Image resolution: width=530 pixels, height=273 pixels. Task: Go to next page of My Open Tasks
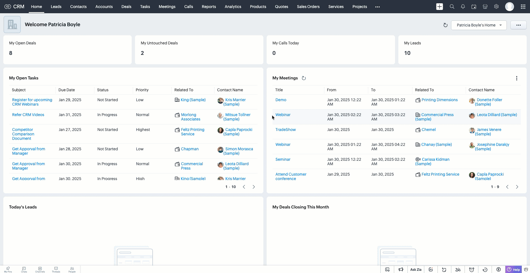coord(254,187)
